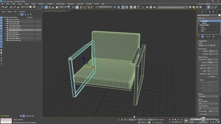Toggle the Scene Explorer toolbar icon
This screenshot has width=221, height=124.
click(x=123, y=7)
